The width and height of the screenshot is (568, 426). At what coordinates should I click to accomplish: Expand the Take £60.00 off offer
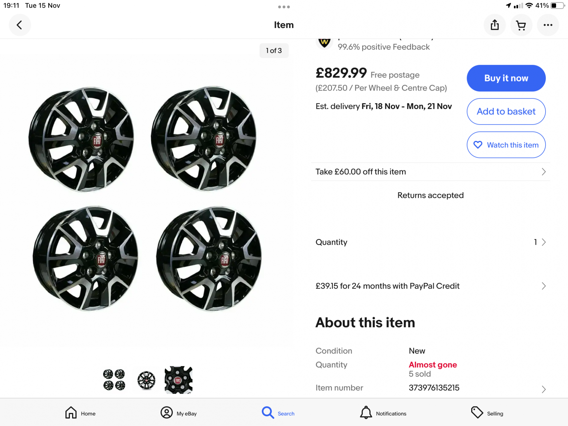(x=430, y=172)
